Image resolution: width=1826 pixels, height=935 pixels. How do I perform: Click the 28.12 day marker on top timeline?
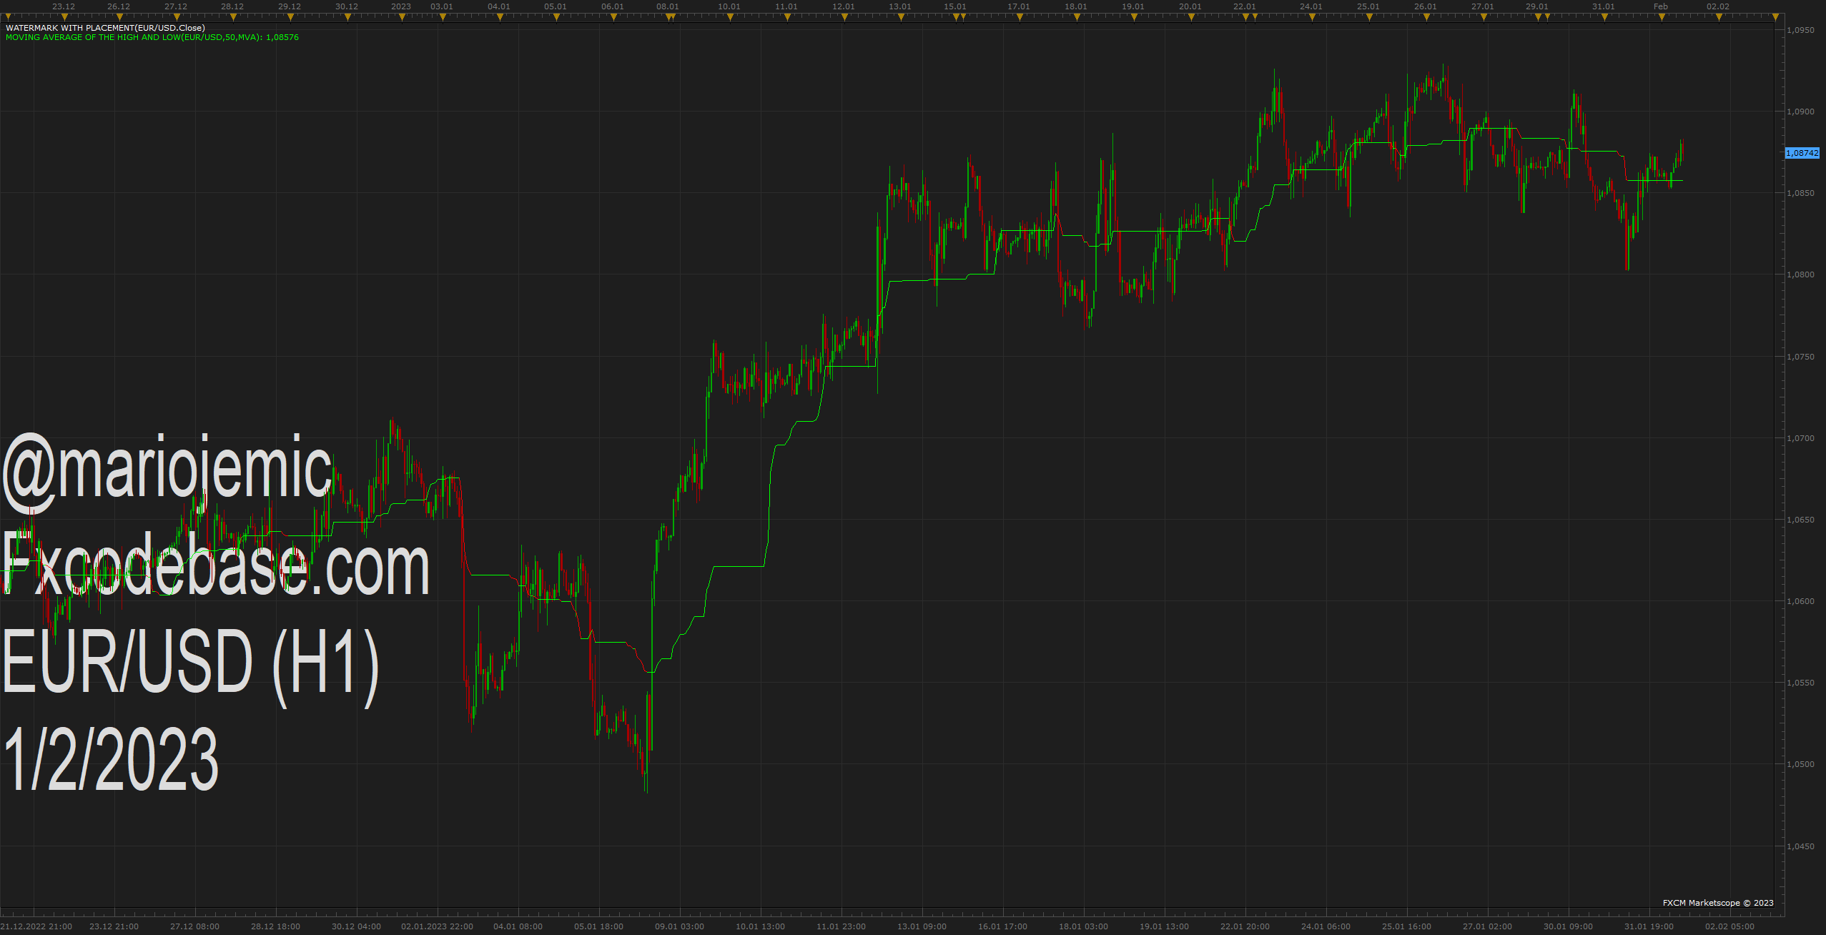[232, 6]
